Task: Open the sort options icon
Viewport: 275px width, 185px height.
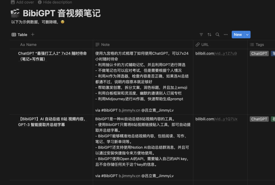Action: [x=209, y=35]
